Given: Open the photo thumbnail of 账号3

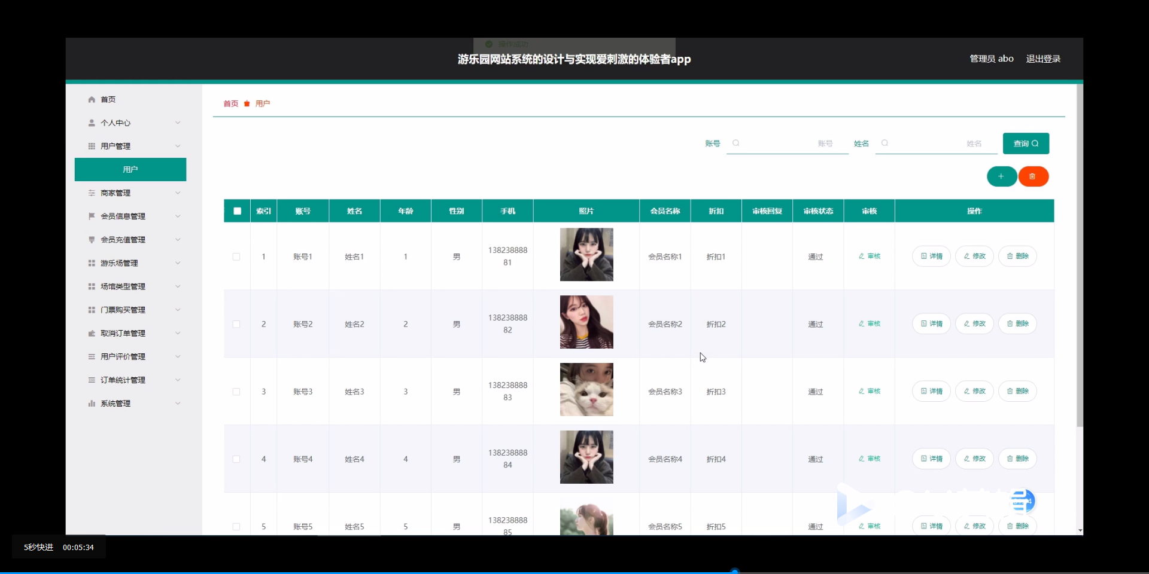Looking at the screenshot, I should (x=586, y=389).
